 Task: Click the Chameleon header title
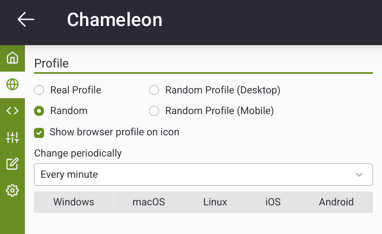[115, 20]
